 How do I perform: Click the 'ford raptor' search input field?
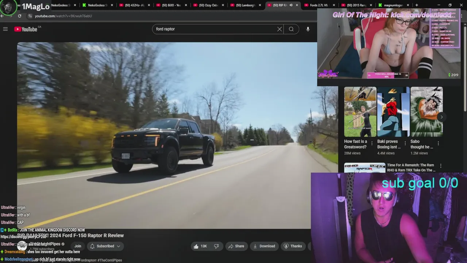[215, 29]
